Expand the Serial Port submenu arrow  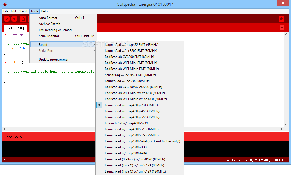pos(94,51)
